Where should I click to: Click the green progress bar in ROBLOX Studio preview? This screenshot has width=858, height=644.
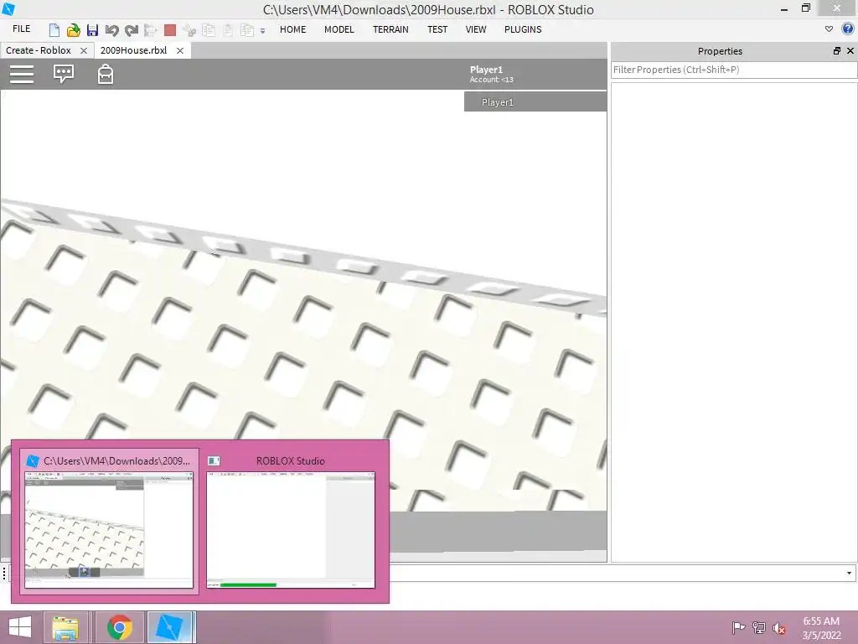[248, 584]
